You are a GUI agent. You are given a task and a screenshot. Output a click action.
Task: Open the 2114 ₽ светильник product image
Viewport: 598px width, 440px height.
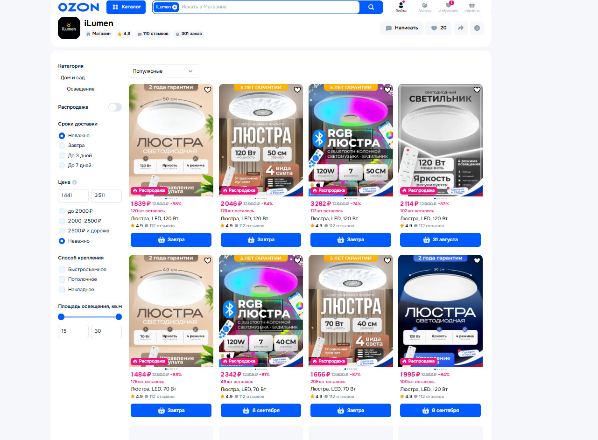[440, 140]
